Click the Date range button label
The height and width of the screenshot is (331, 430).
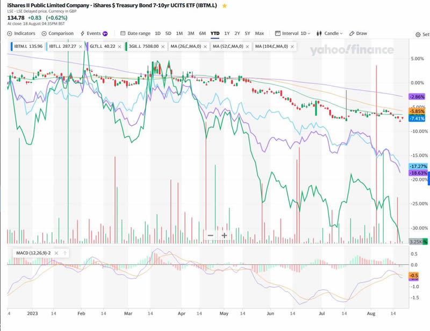point(139,33)
